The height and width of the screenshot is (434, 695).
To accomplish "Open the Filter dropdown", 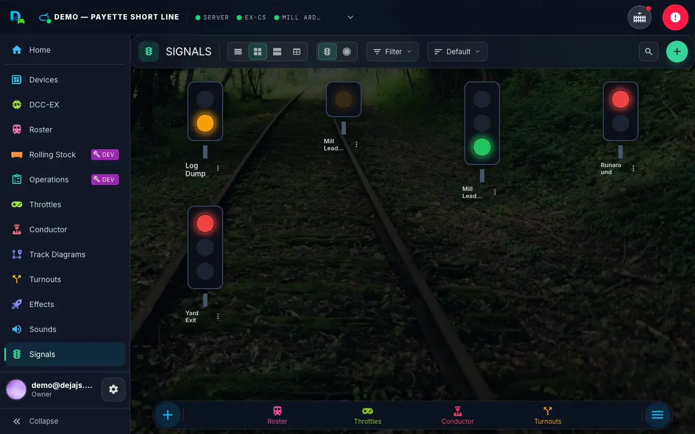I will tap(393, 52).
